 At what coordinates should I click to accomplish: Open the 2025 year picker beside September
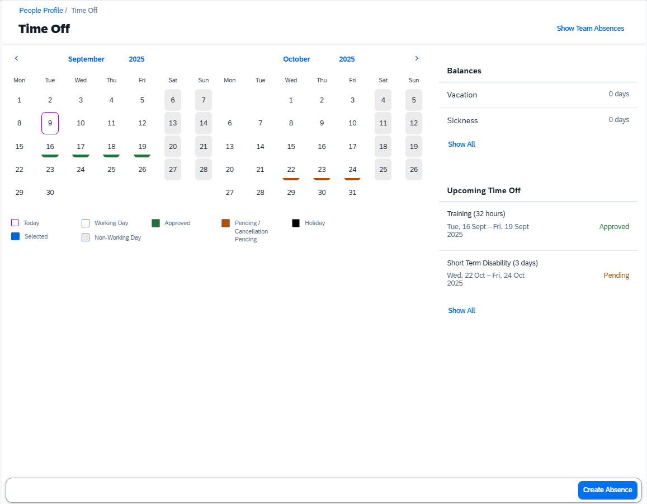click(x=136, y=59)
